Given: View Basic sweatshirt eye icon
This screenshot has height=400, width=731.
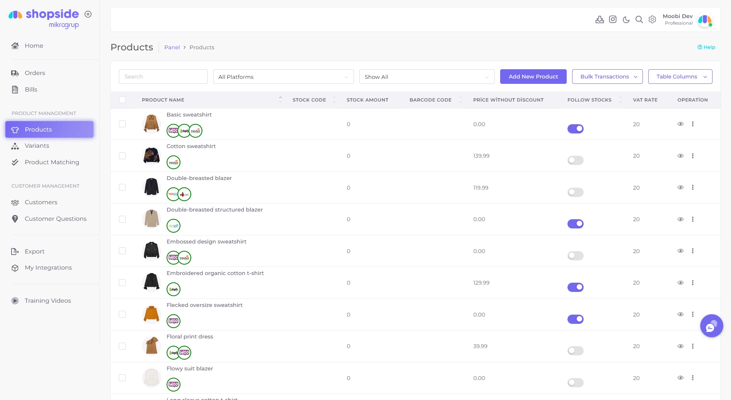Looking at the screenshot, I should [x=680, y=124].
